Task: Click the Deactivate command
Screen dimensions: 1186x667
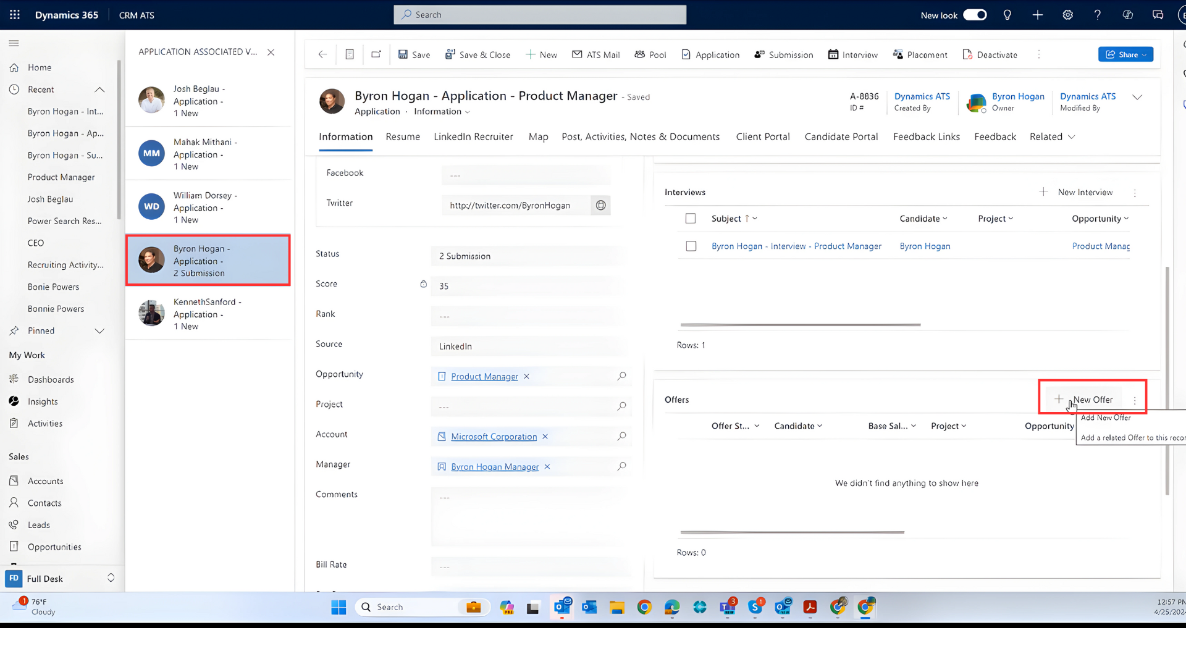Action: click(x=990, y=54)
